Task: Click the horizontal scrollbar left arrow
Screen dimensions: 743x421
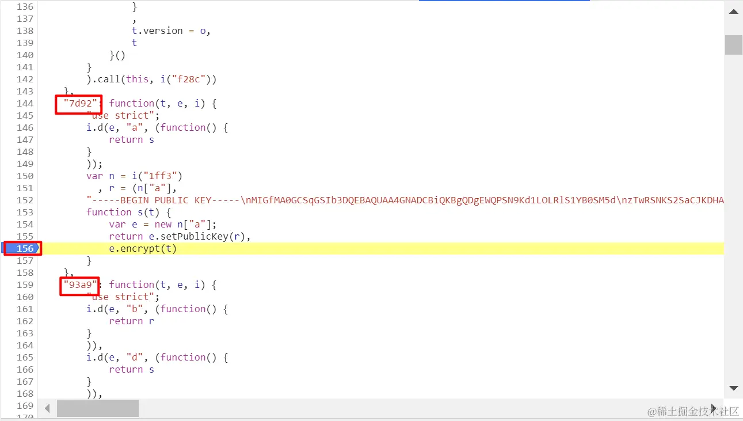Action: point(47,408)
